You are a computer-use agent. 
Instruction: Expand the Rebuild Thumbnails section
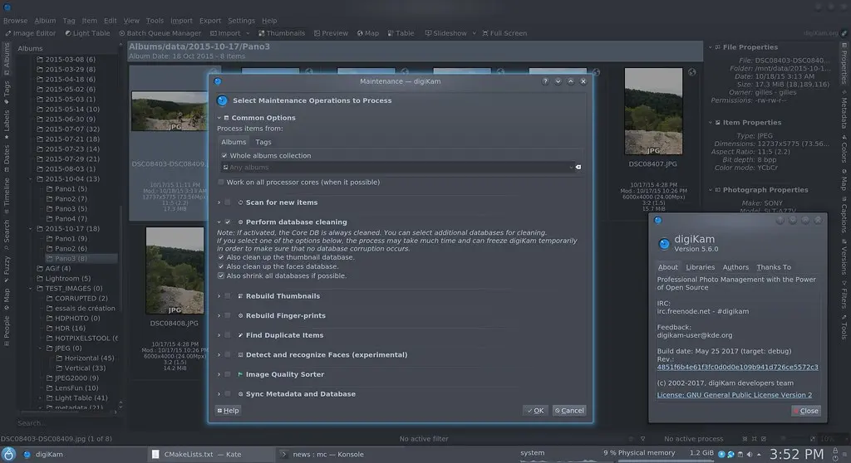(x=219, y=296)
